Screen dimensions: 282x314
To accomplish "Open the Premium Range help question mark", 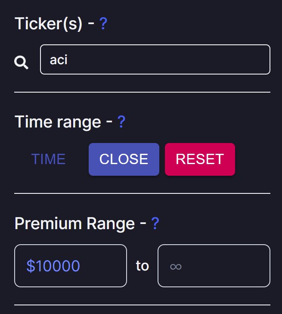I will click(155, 223).
